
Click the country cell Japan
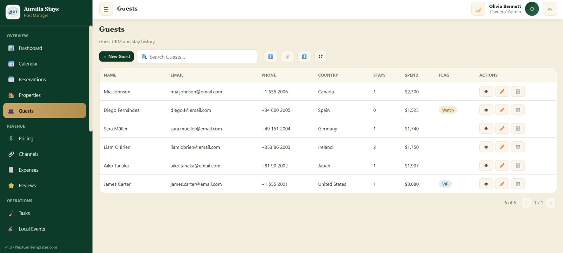[324, 166]
